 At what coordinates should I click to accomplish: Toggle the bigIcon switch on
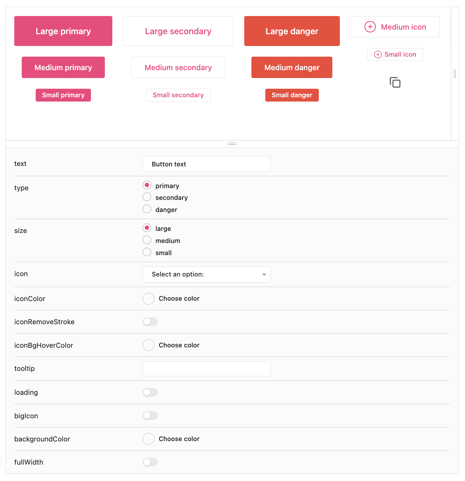pyautogui.click(x=150, y=415)
